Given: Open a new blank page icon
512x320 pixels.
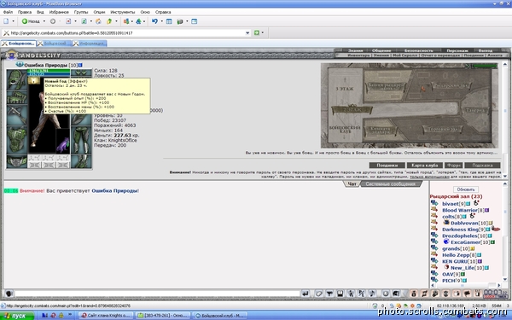Looking at the screenshot, I should click(x=6, y=21).
